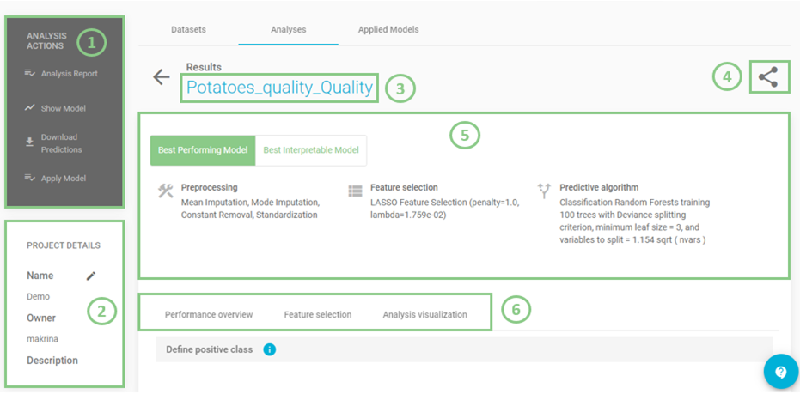Click the Owner label
Image resolution: width=800 pixels, height=394 pixels.
click(41, 318)
